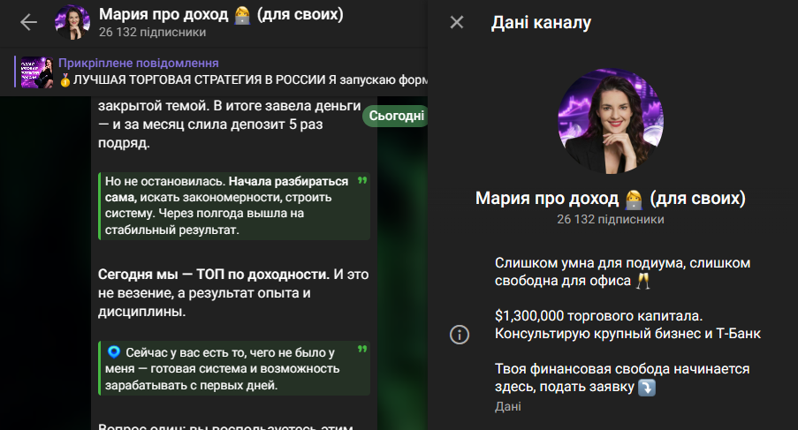Open the large round channel profile photo
Image resolution: width=798 pixels, height=430 pixels.
[x=610, y=121]
